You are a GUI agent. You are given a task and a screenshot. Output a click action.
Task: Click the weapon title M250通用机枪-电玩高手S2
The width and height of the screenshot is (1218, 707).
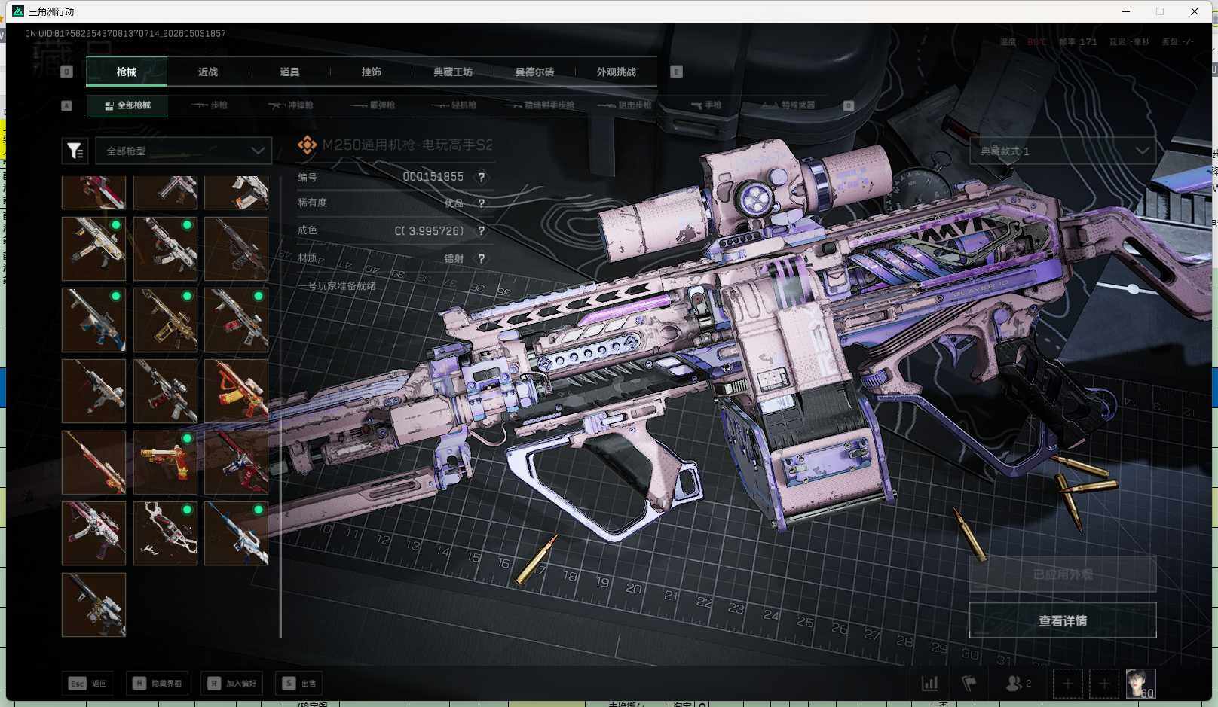(x=407, y=145)
